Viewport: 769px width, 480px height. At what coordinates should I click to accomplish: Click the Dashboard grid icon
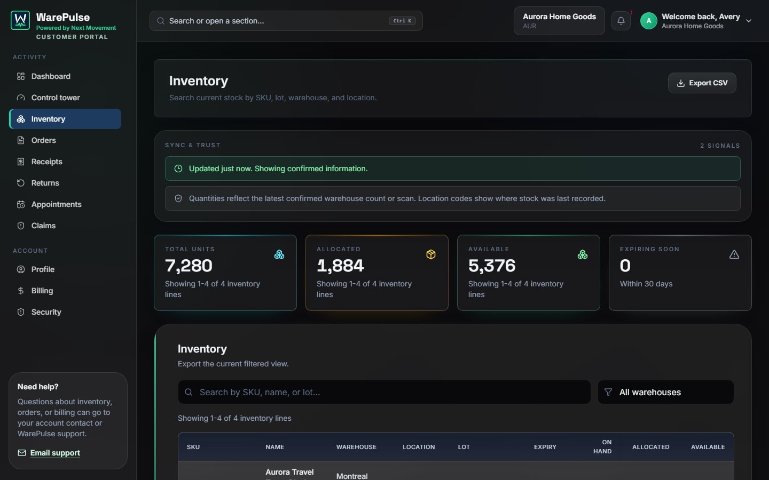point(21,76)
